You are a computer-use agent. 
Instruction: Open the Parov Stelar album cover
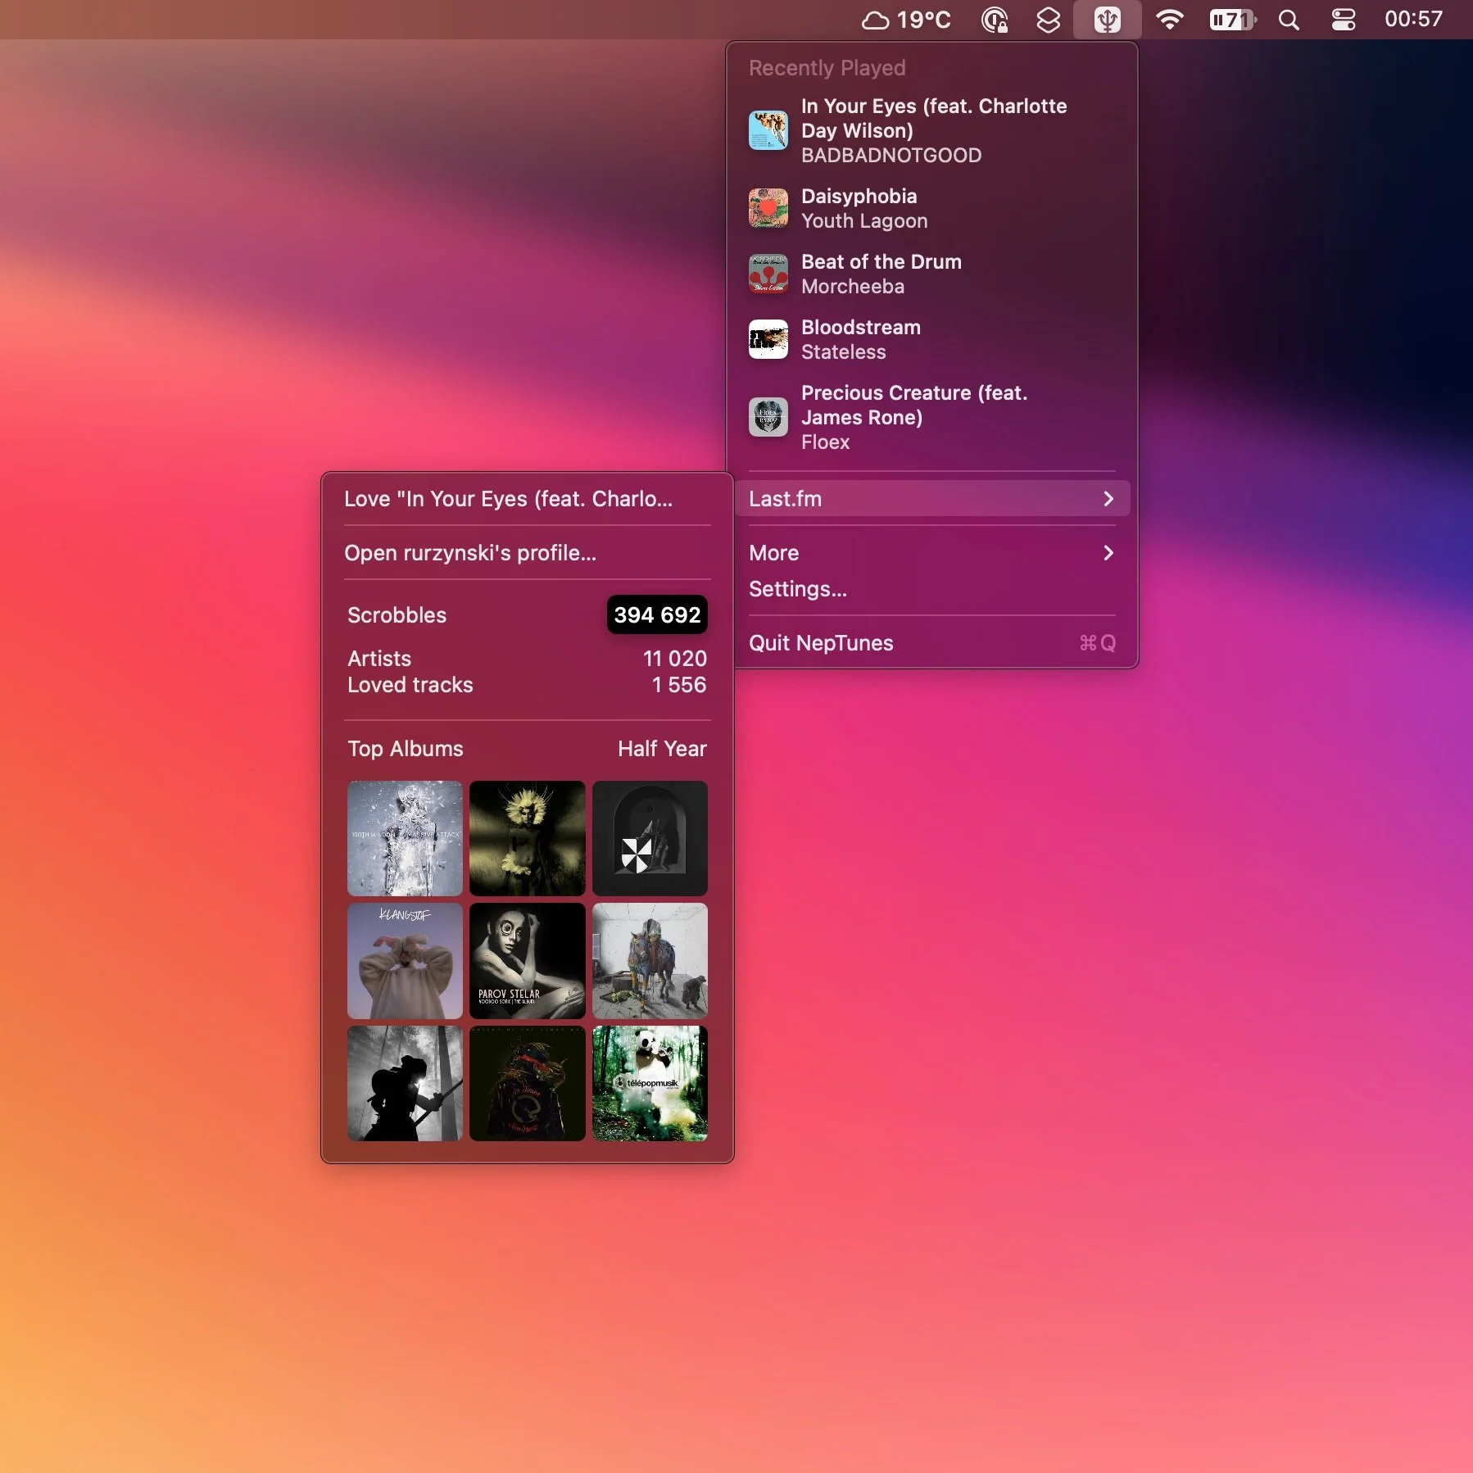tap(527, 960)
